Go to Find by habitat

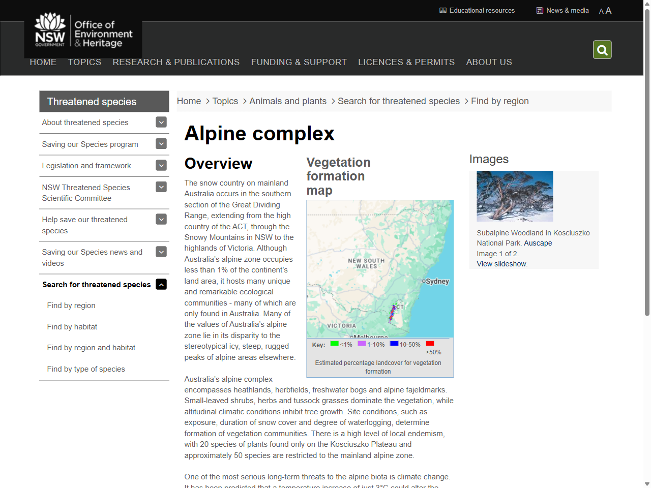coord(72,326)
